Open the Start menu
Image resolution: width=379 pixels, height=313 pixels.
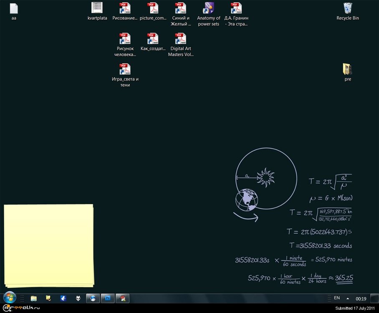pos(9,298)
